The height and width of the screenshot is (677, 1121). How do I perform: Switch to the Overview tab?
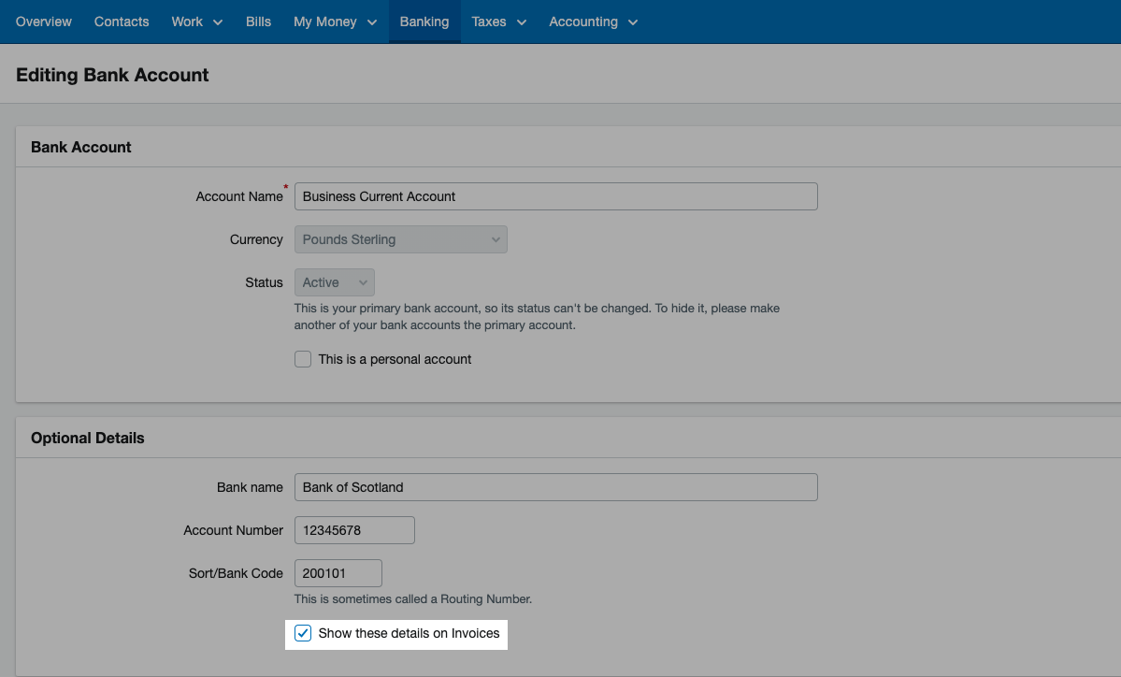click(43, 22)
